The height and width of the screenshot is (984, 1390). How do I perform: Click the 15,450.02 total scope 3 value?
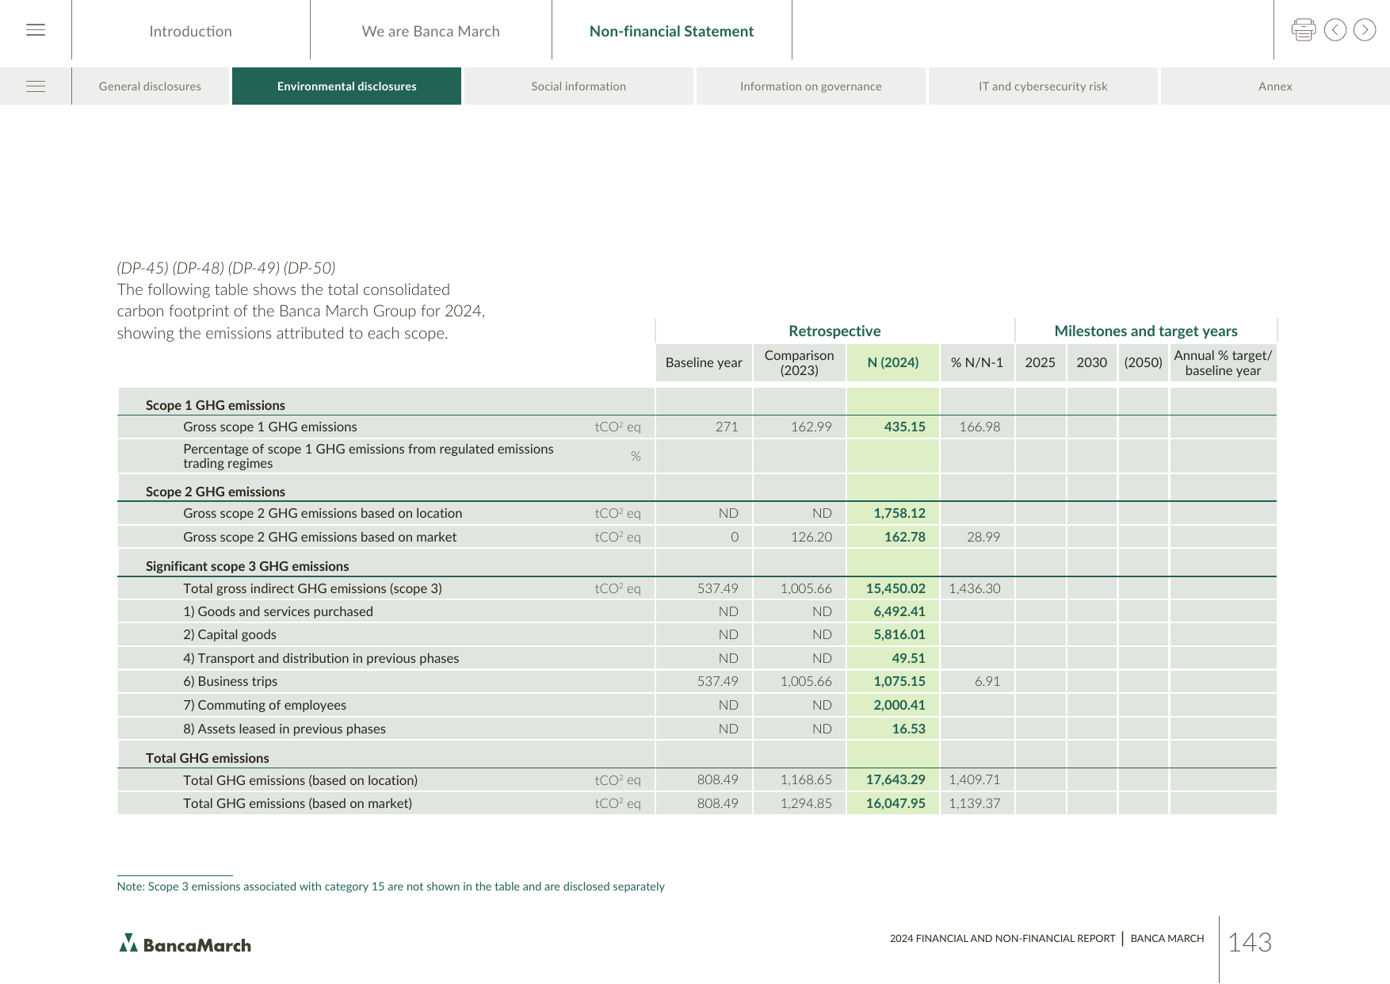[895, 588]
